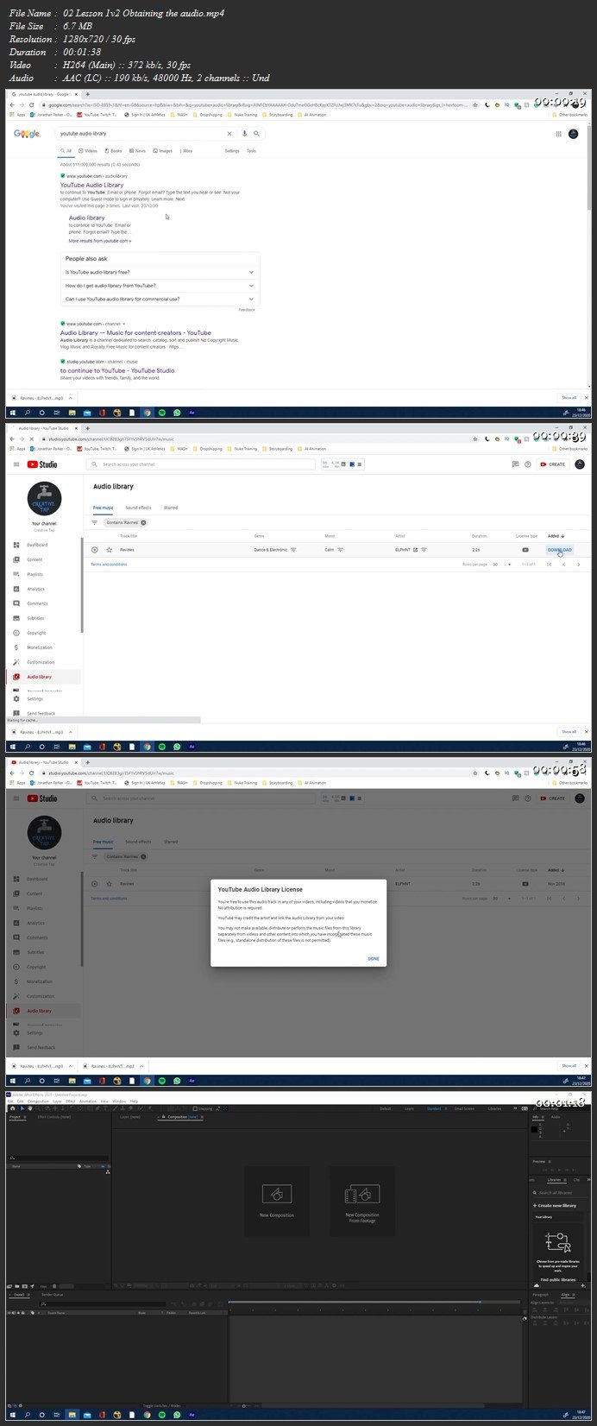Click 'Search across your channel' field, undimmed Studio frame
Image resolution: width=597 pixels, height=1426 pixels.
(202, 464)
